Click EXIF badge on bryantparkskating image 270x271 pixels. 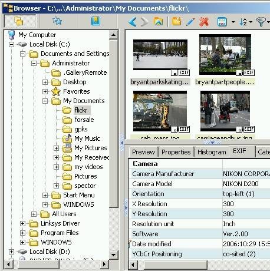pyautogui.click(x=184, y=72)
